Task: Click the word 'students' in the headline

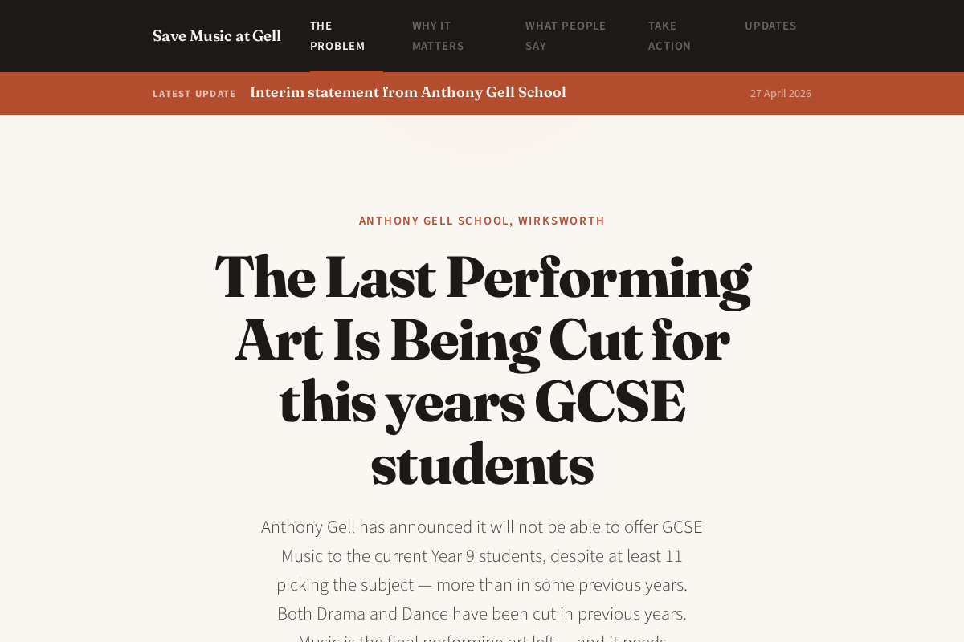Action: [482, 465]
